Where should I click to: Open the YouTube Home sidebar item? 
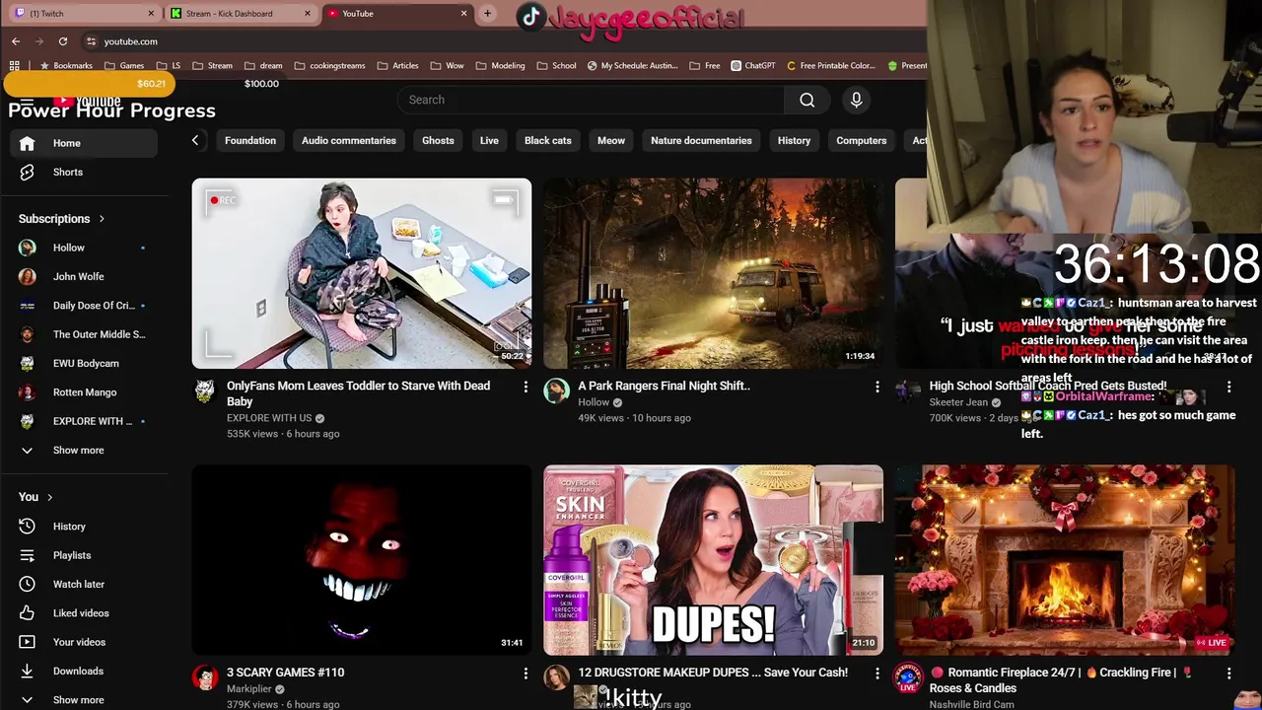(84, 143)
